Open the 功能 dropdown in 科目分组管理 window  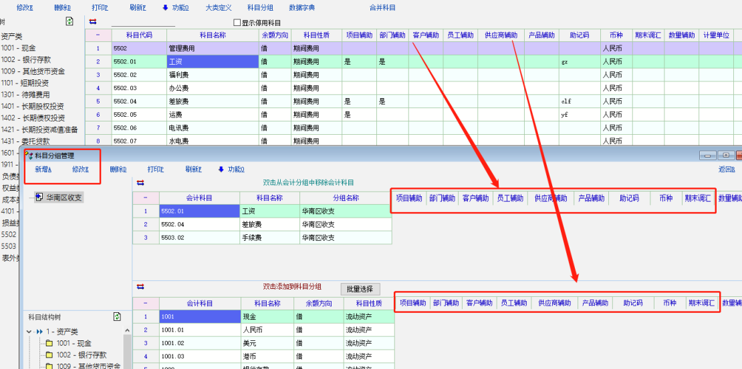[x=231, y=169]
